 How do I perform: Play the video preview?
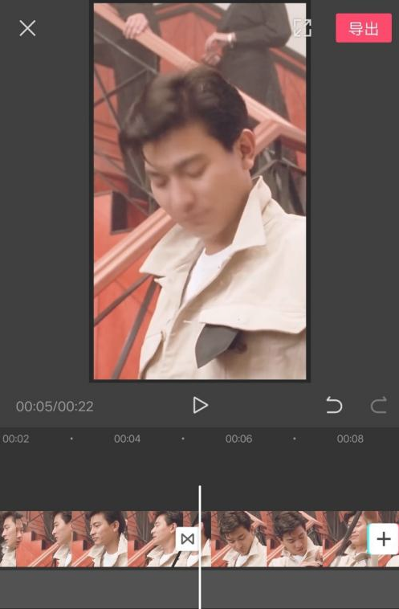(x=200, y=406)
